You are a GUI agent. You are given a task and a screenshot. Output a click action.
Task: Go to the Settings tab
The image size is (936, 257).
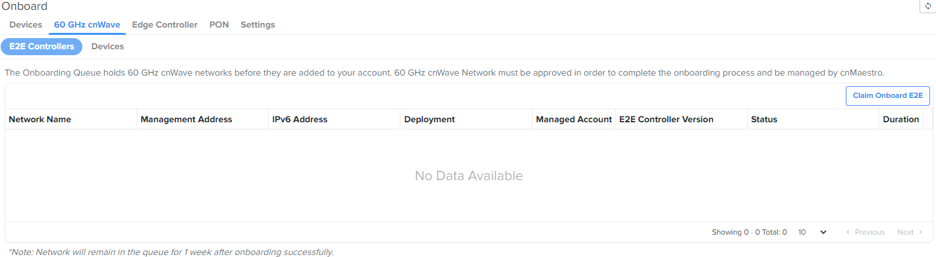click(258, 25)
